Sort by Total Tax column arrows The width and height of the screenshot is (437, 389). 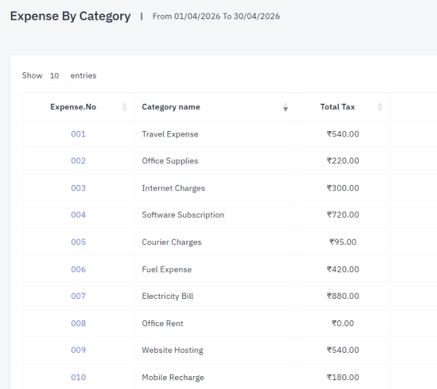coord(380,107)
